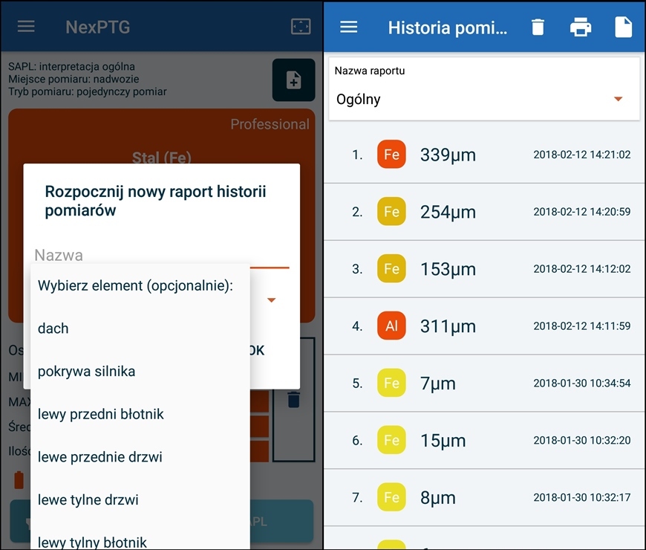Choose 'lewe tylne drzwi' from the list
Screen dimensions: 646x550
coord(88,500)
